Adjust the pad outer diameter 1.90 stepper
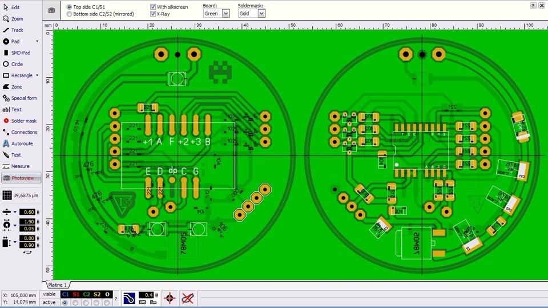Viewport: 548px width, 308px height. click(38, 222)
